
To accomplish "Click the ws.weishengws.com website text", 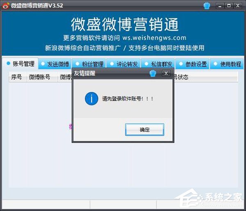I will (x=155, y=38).
